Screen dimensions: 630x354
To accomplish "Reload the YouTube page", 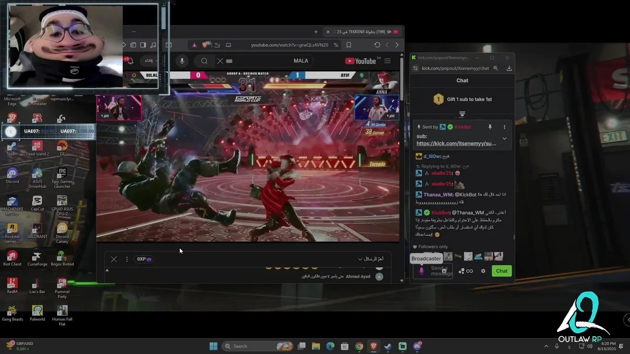I will pos(377,45).
